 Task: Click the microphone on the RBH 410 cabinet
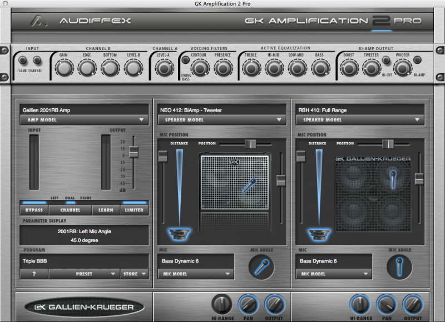pyautogui.click(x=393, y=179)
